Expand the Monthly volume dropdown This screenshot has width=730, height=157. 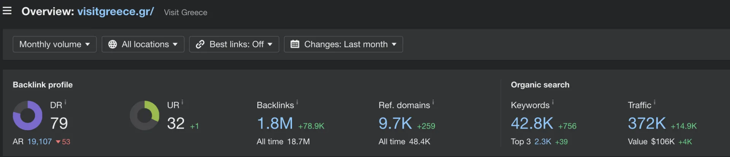coord(54,44)
